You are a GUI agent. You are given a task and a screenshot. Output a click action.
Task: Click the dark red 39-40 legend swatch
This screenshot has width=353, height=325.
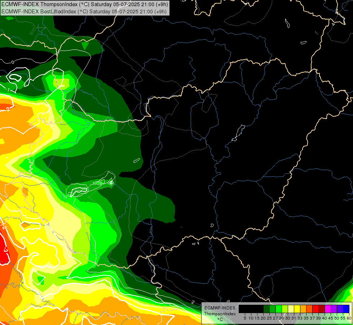[x=322, y=309]
